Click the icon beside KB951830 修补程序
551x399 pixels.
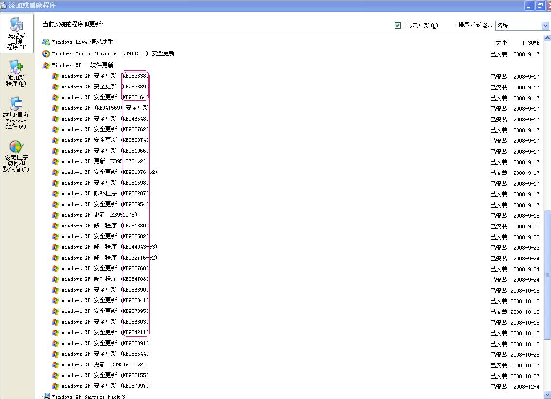pos(55,226)
